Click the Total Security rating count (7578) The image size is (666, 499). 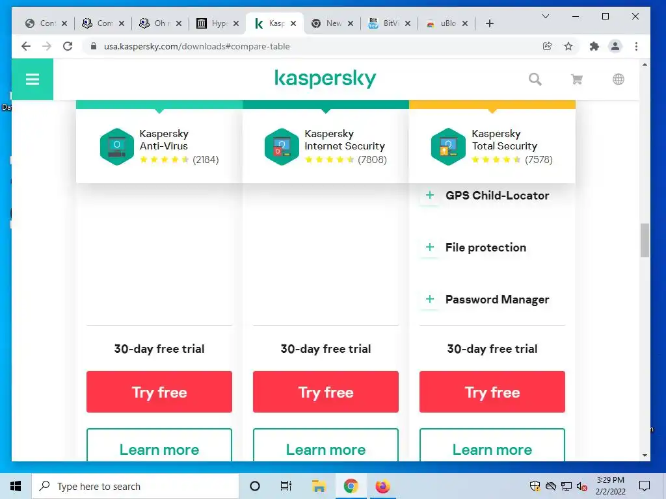(539, 160)
